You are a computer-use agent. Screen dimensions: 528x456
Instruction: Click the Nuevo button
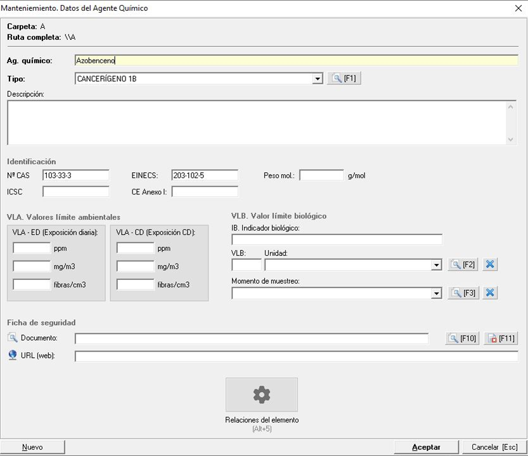click(32, 447)
